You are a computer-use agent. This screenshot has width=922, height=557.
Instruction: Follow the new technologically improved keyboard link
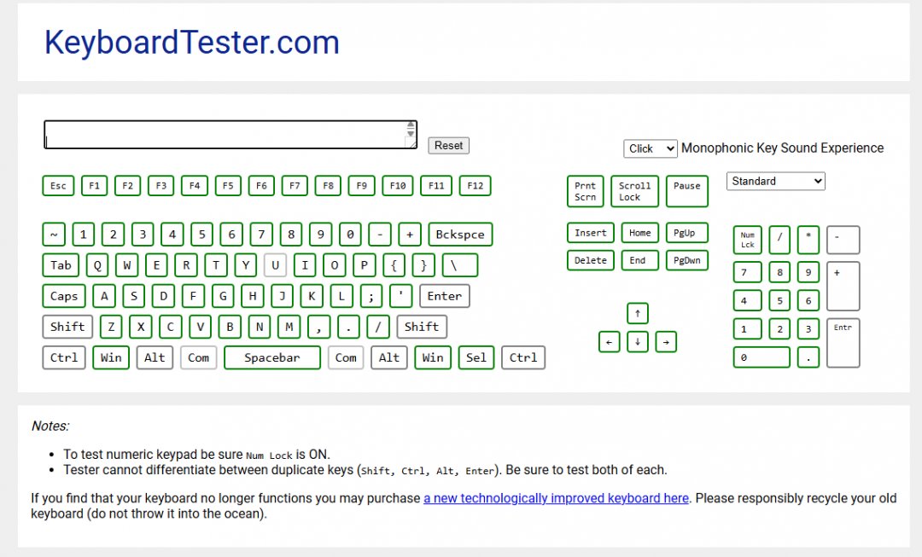tap(556, 498)
